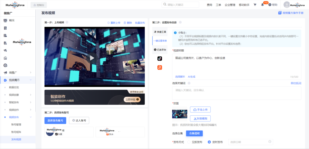Click the calendar clock icon in date field

[x=270, y=142]
